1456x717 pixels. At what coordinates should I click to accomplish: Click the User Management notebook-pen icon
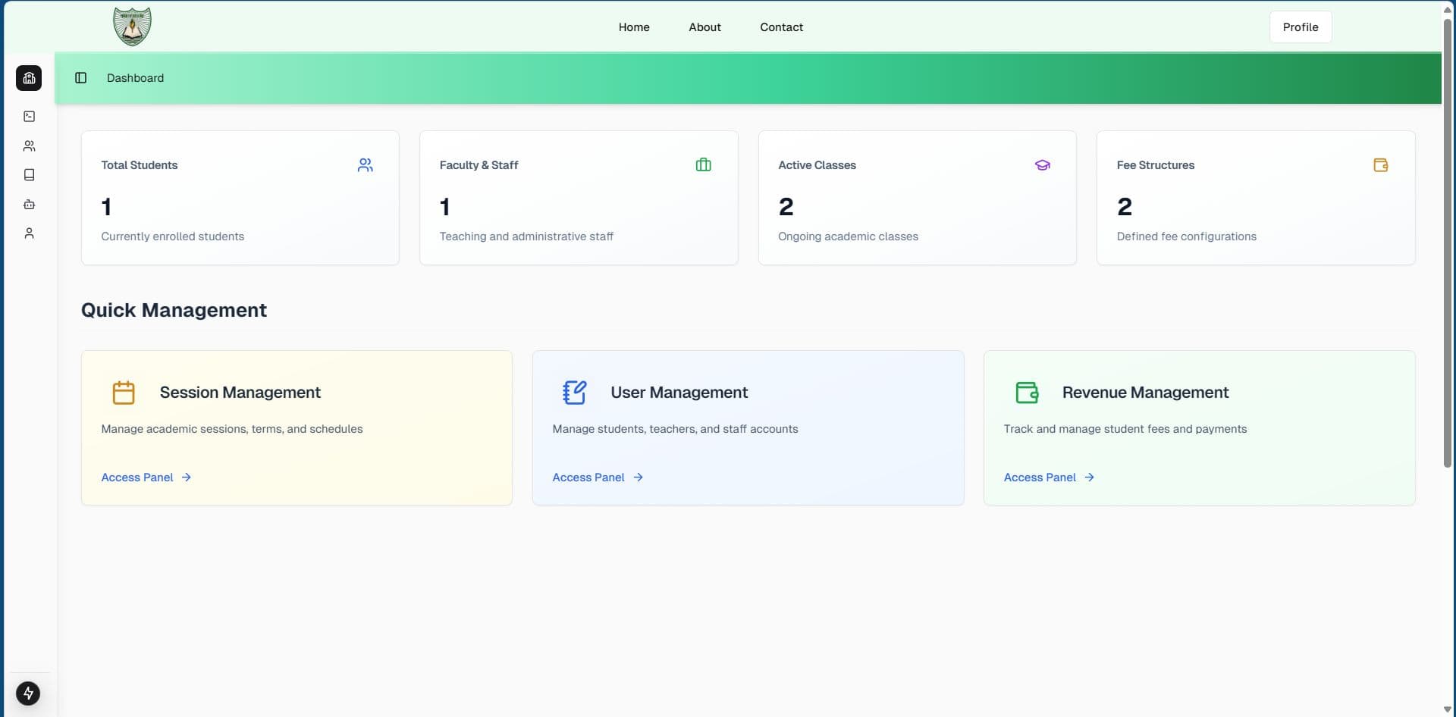pyautogui.click(x=575, y=393)
